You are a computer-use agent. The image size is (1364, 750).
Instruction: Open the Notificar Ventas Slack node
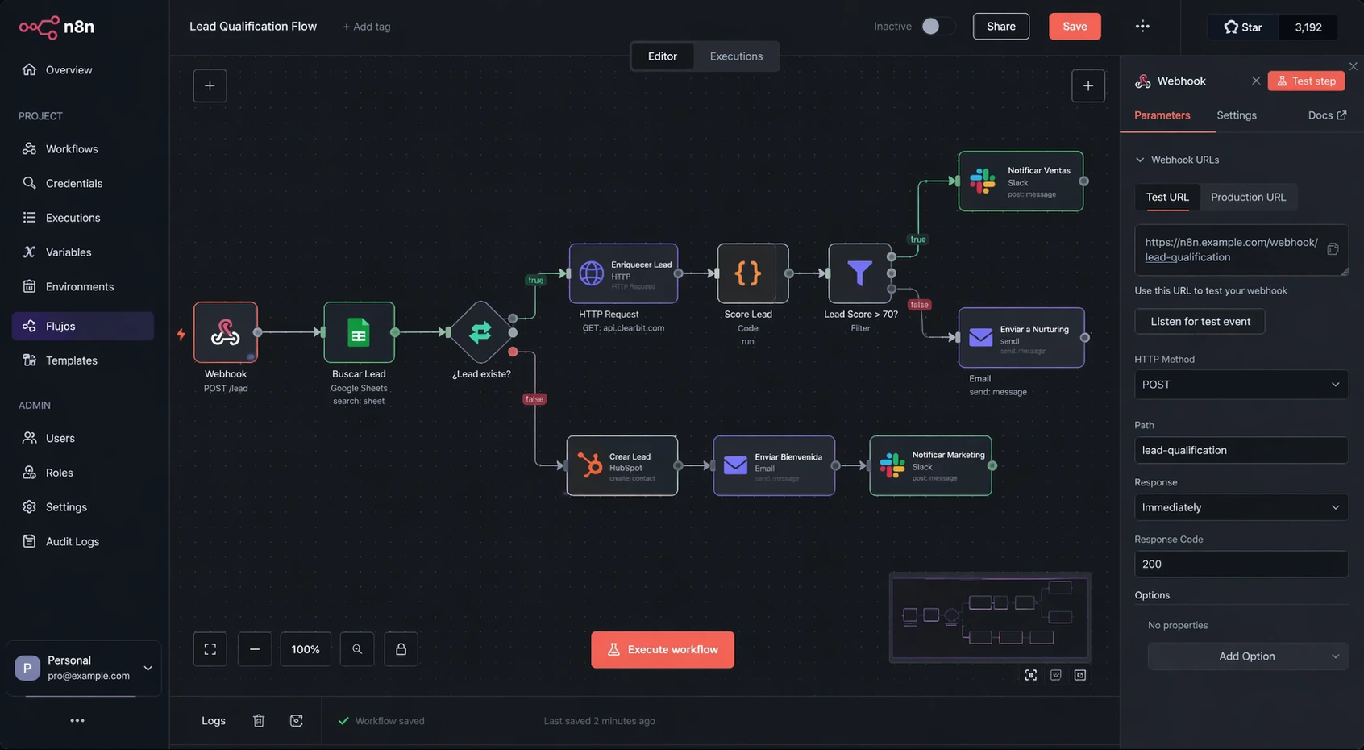1021,181
